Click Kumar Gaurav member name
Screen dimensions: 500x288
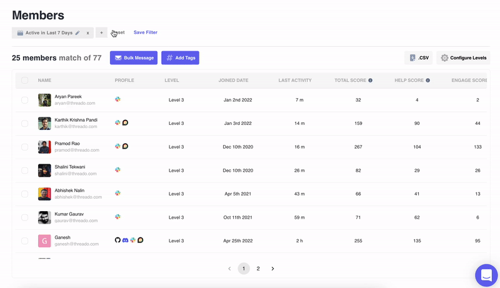pos(69,214)
